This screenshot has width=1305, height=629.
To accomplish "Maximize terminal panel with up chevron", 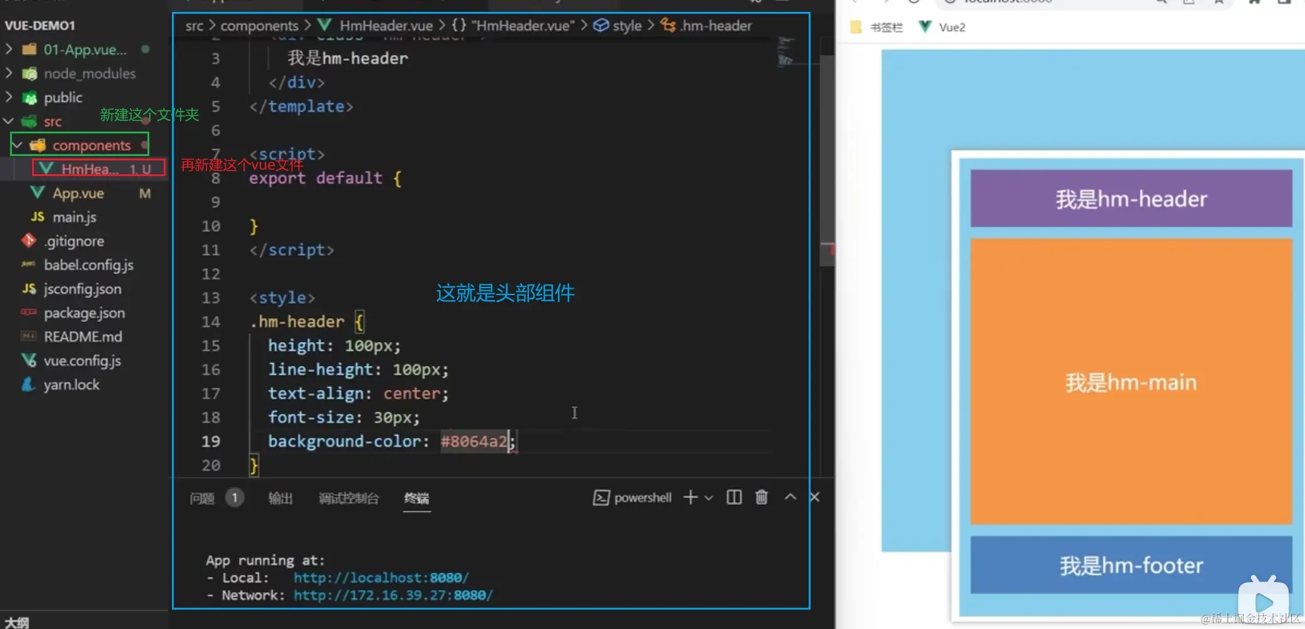I will click(791, 497).
